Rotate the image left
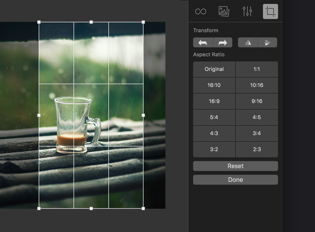 click(x=203, y=42)
